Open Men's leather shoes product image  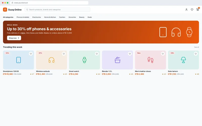[150, 60]
